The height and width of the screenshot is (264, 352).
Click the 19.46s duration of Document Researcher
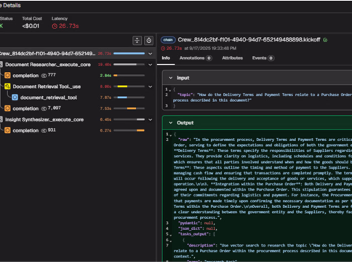105,65
